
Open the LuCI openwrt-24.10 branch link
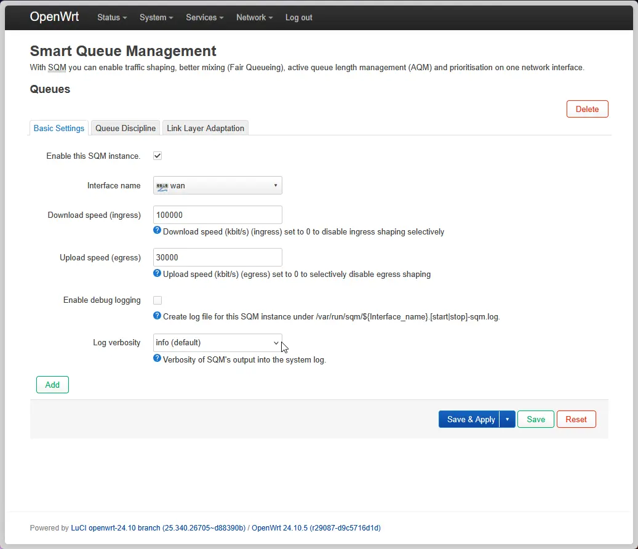pos(158,528)
